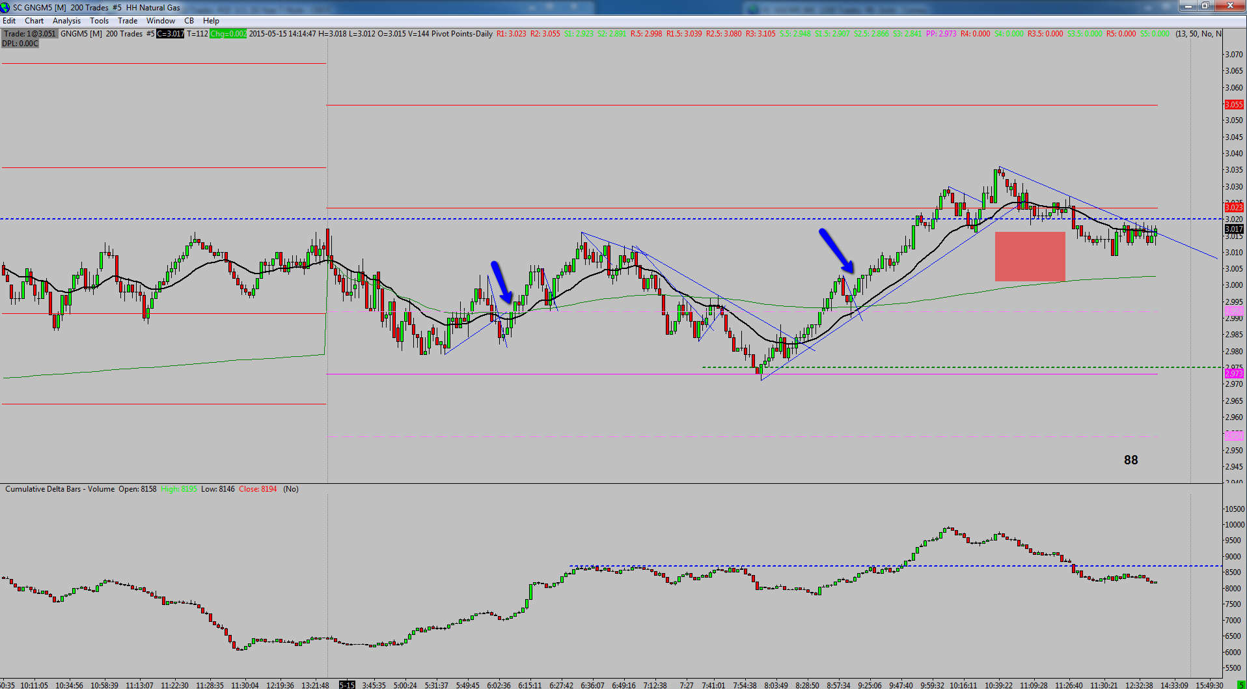
Task: Click the 'S5: 0.000' pivot value
Action: pos(1155,34)
